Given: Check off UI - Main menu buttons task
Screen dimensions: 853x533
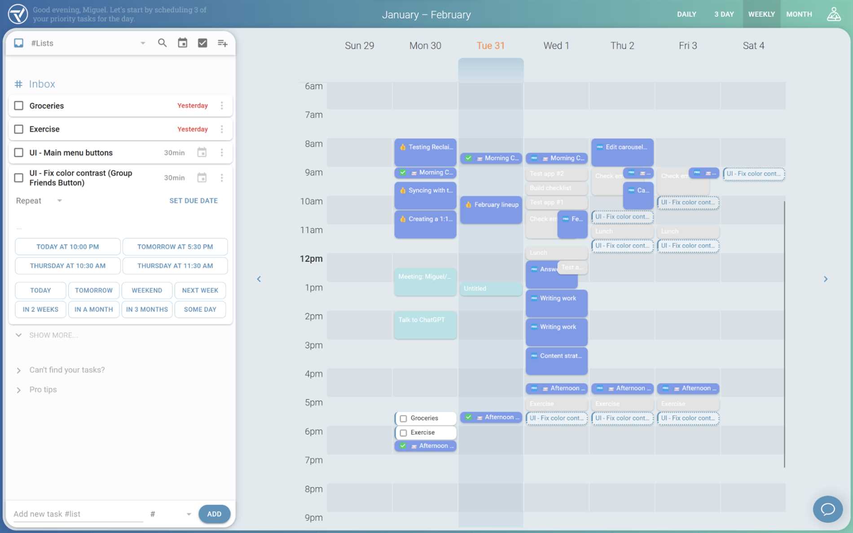Looking at the screenshot, I should point(18,153).
